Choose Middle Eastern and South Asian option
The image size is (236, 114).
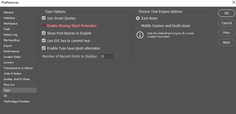pos(138,26)
